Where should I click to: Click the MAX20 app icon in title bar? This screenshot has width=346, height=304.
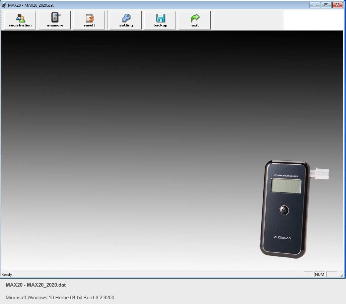[x=4, y=5]
